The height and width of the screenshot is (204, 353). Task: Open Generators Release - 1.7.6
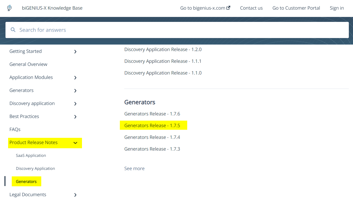pyautogui.click(x=152, y=114)
